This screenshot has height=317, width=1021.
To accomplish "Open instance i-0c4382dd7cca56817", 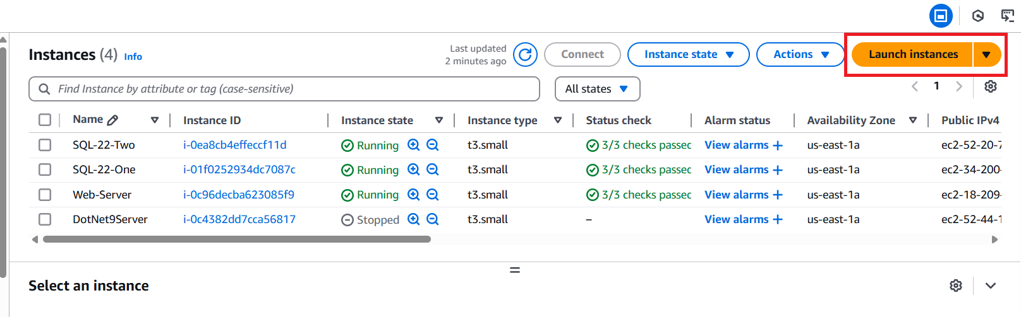I will [239, 219].
